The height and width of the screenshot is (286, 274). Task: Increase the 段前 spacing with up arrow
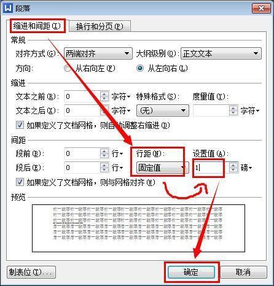(x=104, y=152)
